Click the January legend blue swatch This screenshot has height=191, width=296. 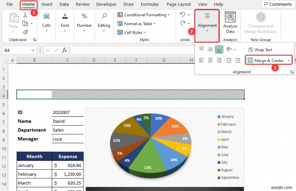point(219,117)
